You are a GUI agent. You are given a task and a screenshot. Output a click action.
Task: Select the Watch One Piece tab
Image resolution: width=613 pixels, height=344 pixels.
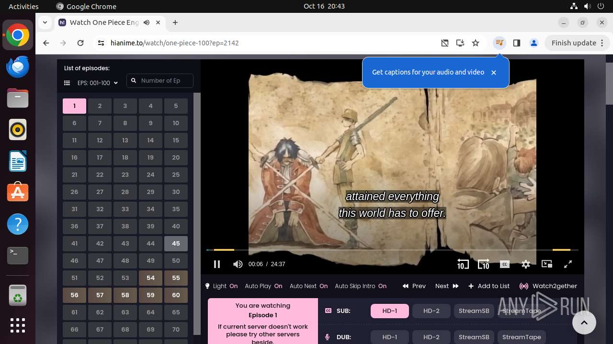coord(111,22)
